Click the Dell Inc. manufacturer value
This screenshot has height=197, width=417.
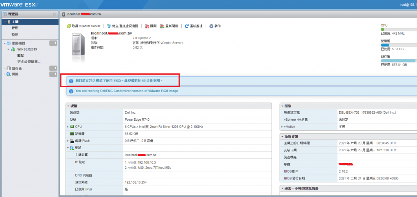130,113
